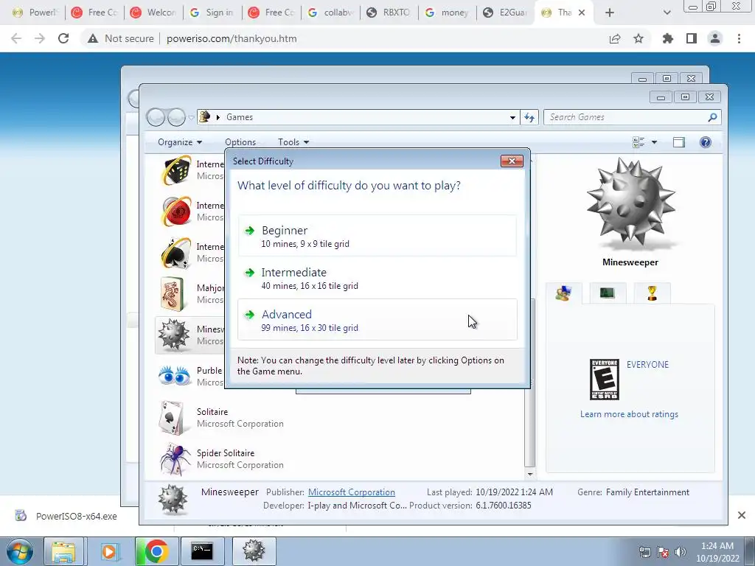Select the Spider Solitaire spider icon

174,458
